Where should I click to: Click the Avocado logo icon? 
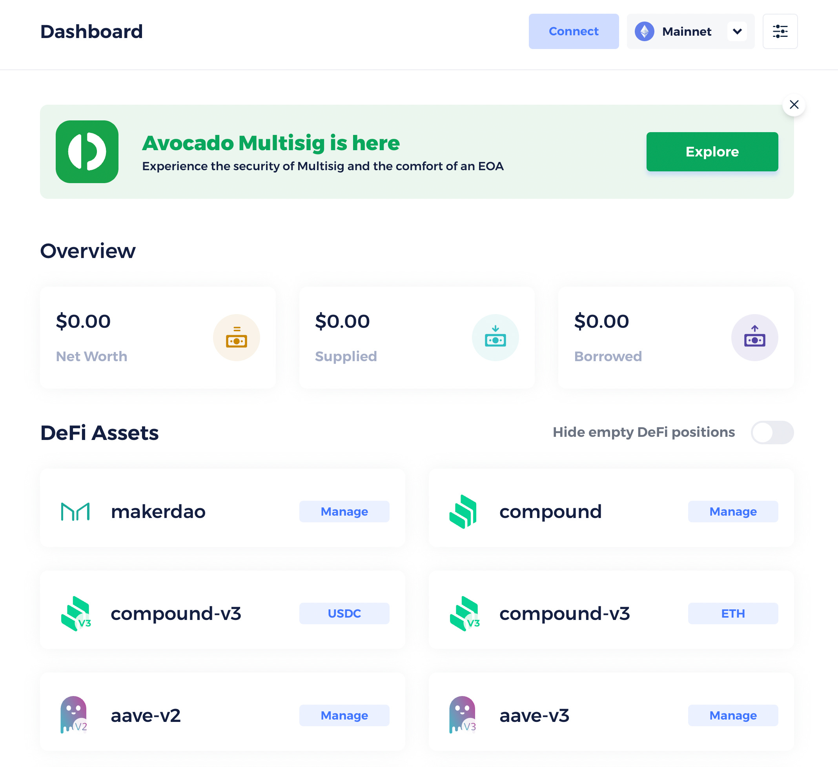pyautogui.click(x=87, y=152)
